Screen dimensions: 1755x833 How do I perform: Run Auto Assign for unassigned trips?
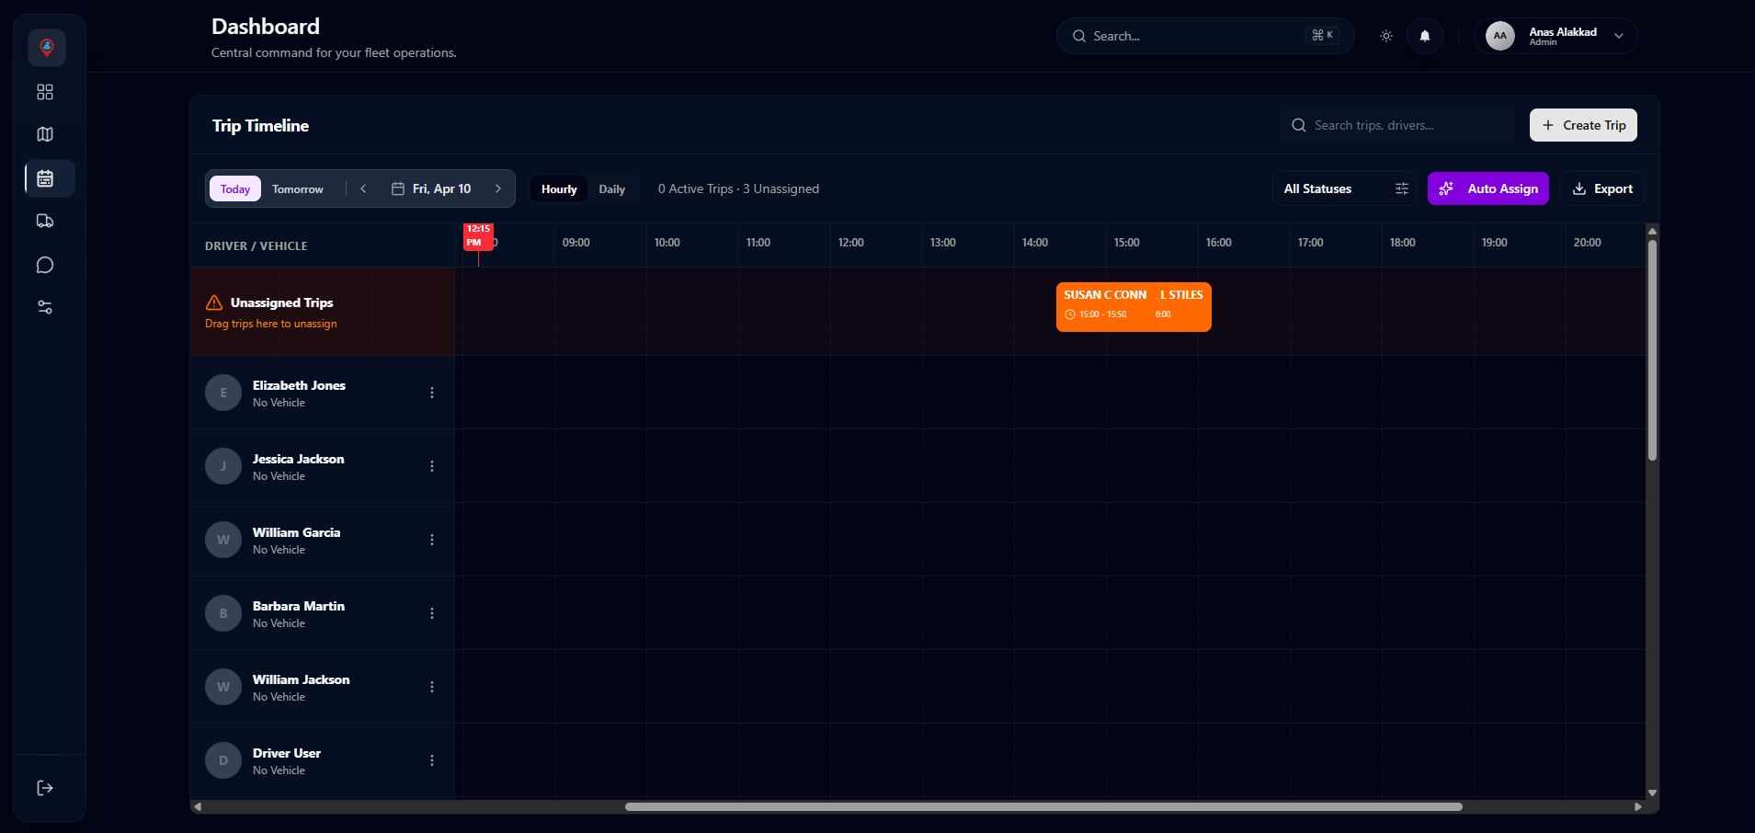click(1487, 188)
